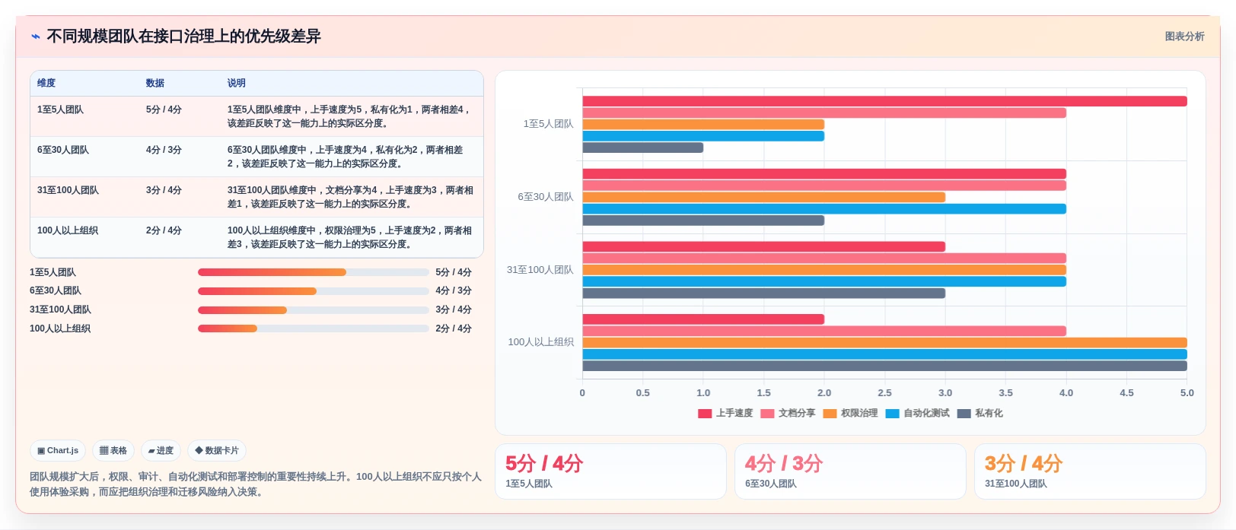The height and width of the screenshot is (530, 1236).
Task: Click table value 5分 / 4分
Action: point(164,110)
